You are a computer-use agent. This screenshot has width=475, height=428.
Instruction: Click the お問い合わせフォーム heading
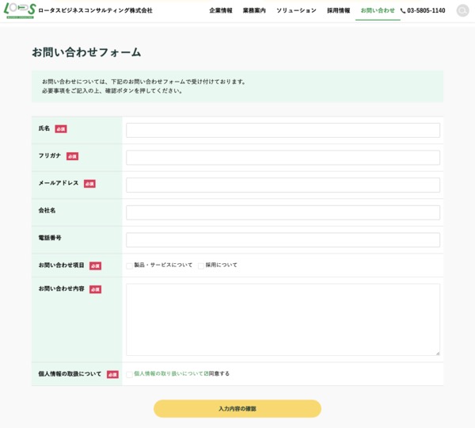point(86,52)
